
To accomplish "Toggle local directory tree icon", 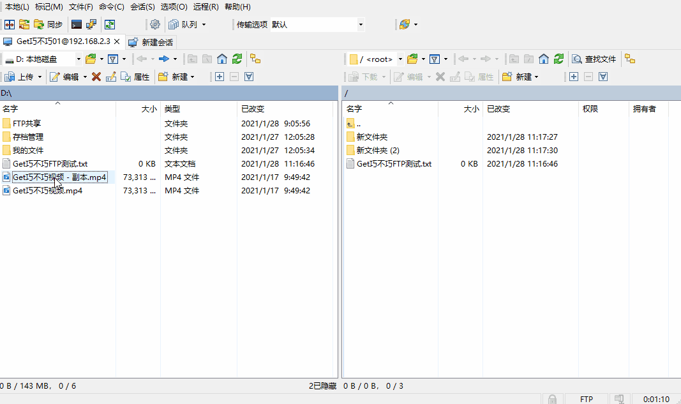I will pyautogui.click(x=255, y=59).
